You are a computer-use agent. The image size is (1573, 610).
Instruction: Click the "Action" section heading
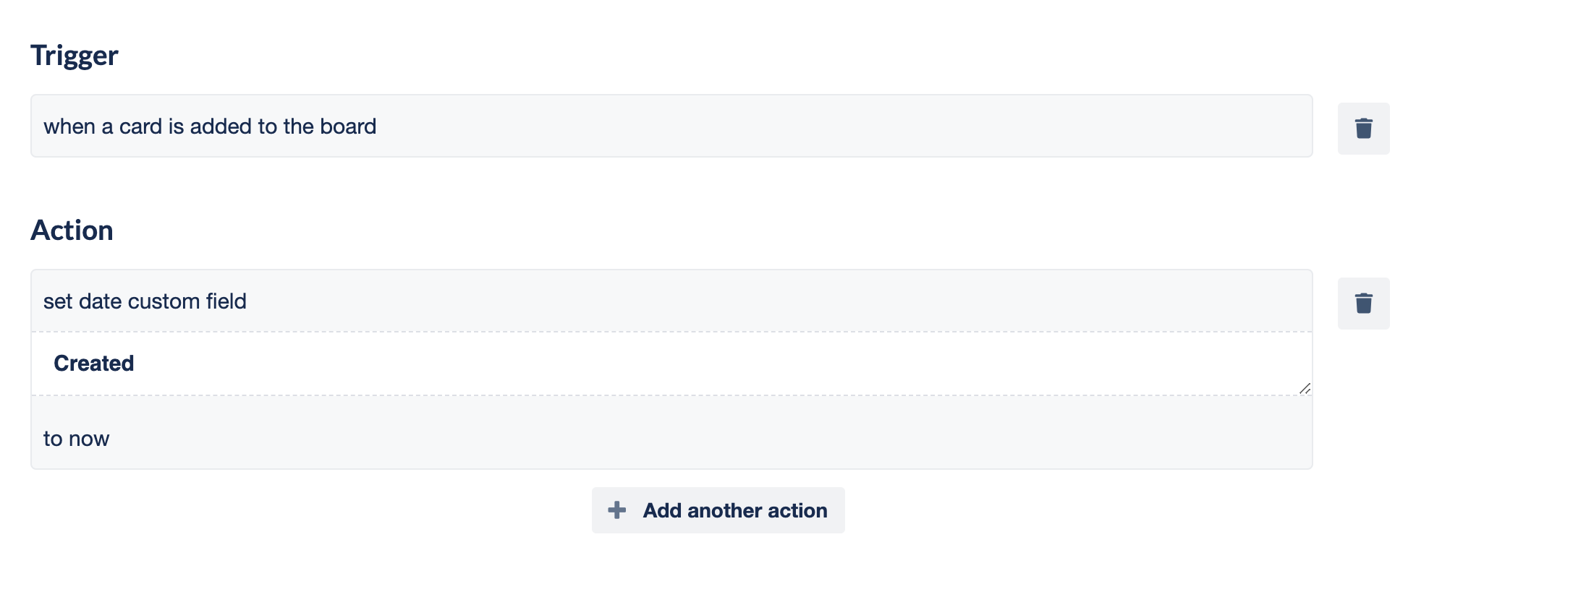tap(72, 230)
